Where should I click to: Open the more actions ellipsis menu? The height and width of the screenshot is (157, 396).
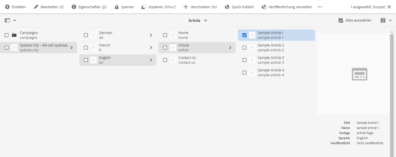(320, 7)
